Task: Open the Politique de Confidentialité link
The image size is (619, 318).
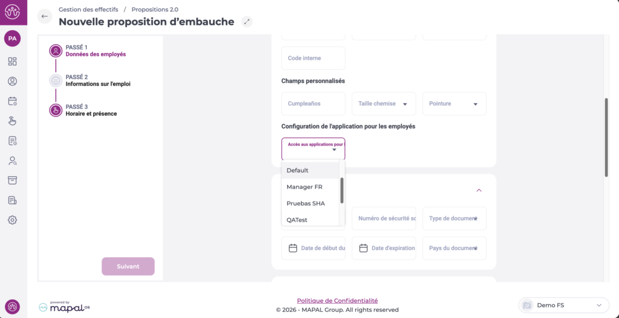Action: click(x=337, y=301)
